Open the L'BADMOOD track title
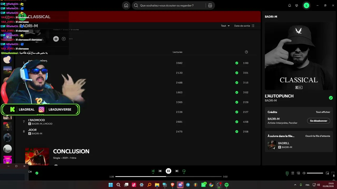 37,120
